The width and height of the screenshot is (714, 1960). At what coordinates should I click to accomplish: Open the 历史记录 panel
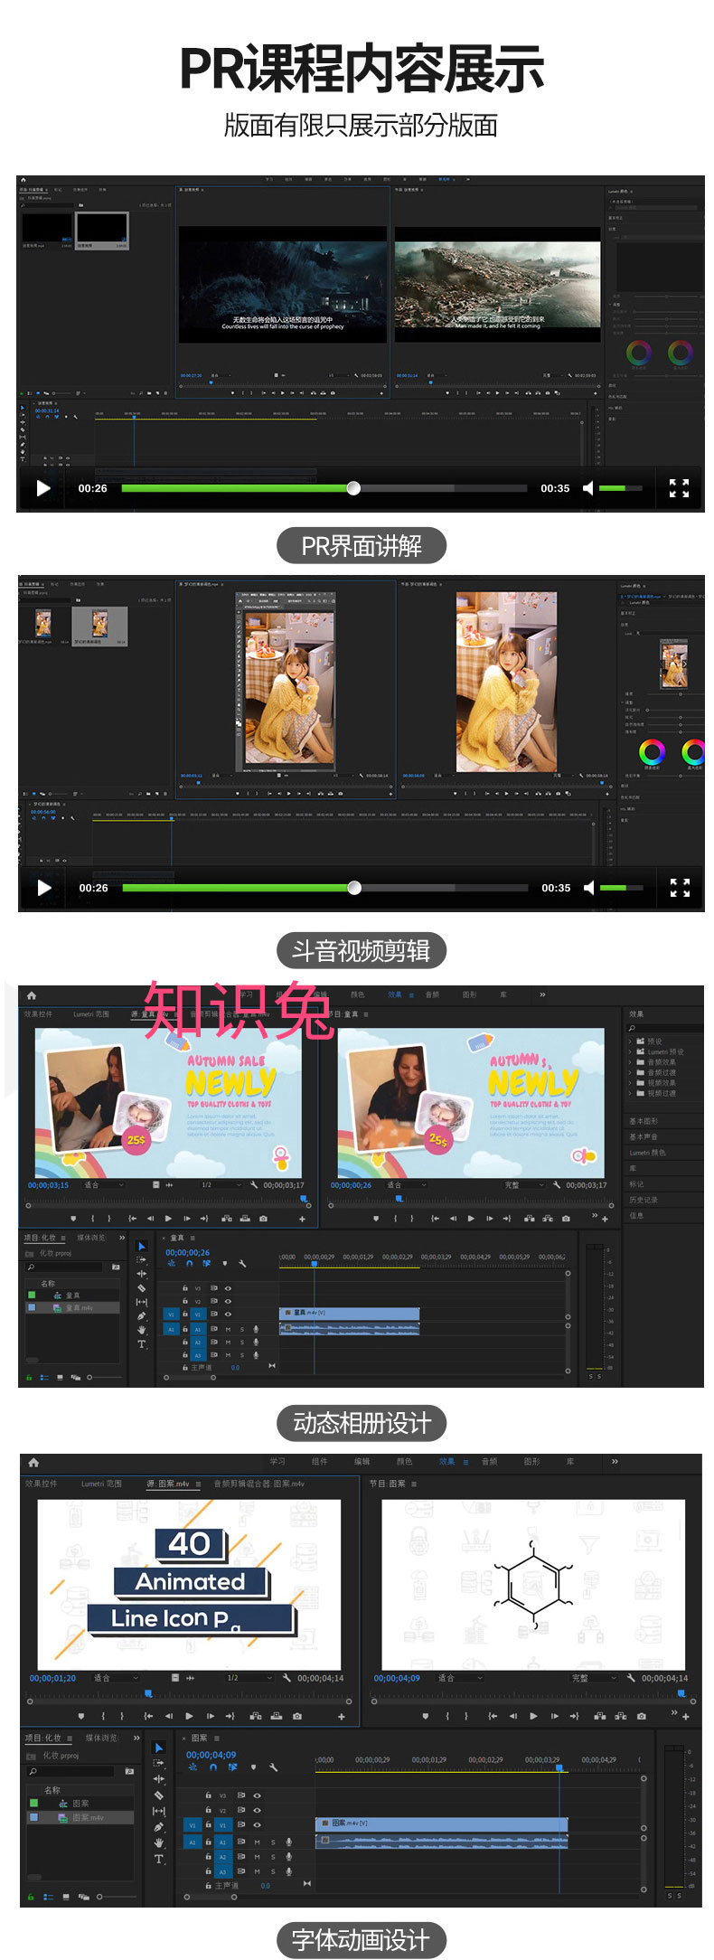click(x=644, y=1200)
